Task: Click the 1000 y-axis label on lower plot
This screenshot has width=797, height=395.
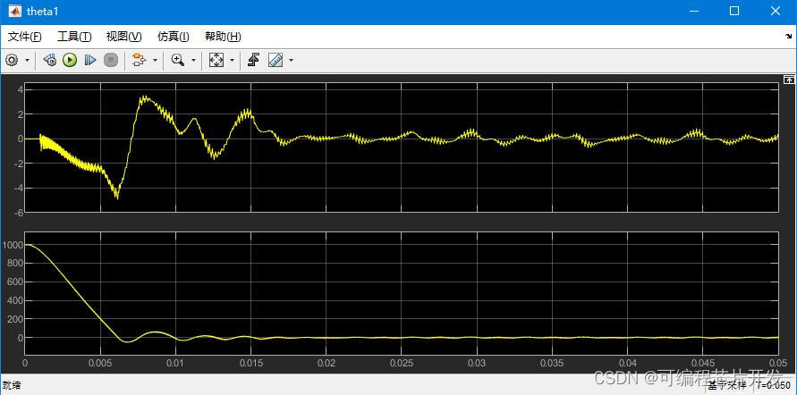Action: pyautogui.click(x=11, y=245)
